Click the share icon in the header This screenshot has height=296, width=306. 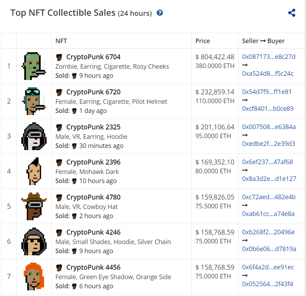292,13
